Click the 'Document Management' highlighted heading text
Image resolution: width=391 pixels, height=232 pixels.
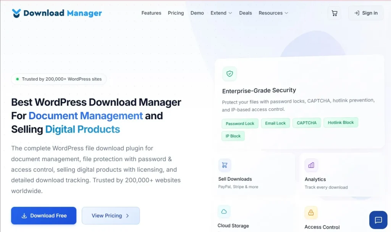click(86, 116)
